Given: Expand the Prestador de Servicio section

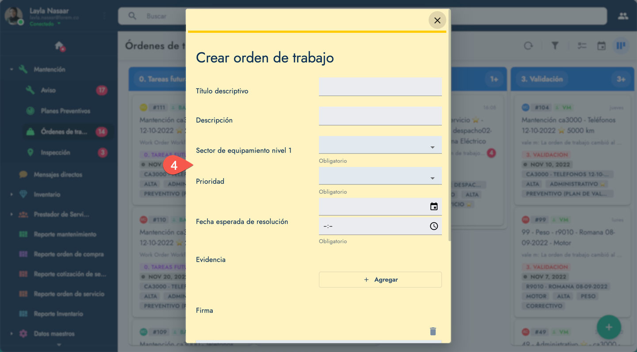Looking at the screenshot, I should (x=12, y=214).
